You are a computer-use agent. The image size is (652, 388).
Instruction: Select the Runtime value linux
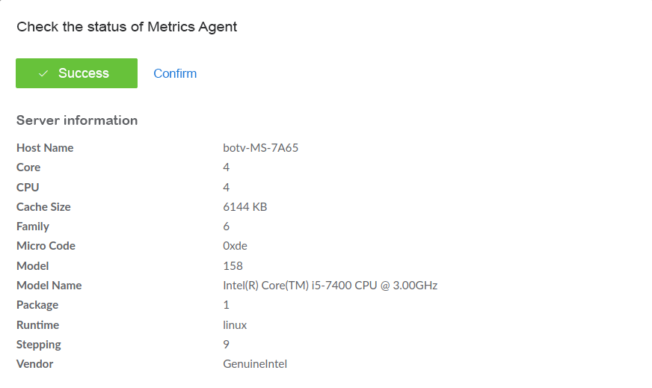click(235, 325)
